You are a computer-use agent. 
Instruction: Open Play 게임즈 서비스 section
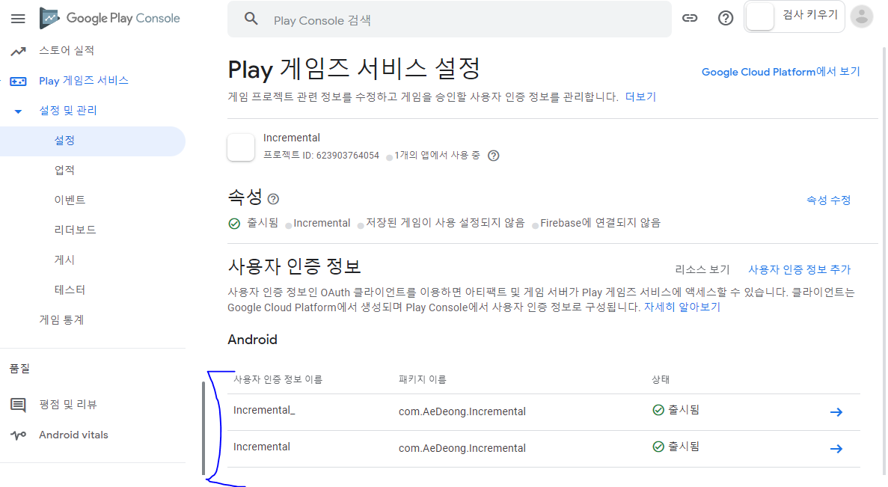pos(84,81)
